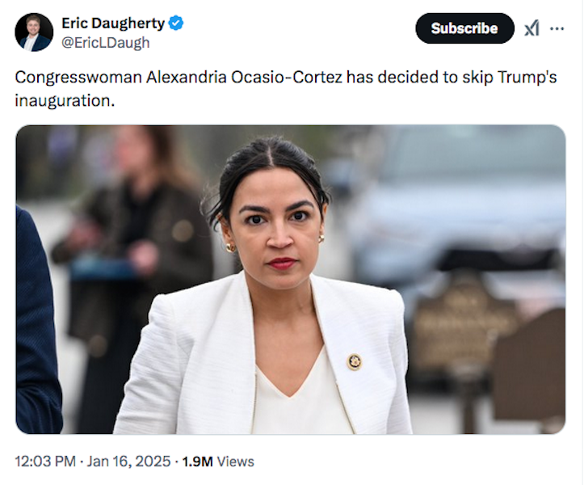The width and height of the screenshot is (584, 485).
Task: Open the Eric Daugherty display name link
Action: pyautogui.click(x=113, y=23)
